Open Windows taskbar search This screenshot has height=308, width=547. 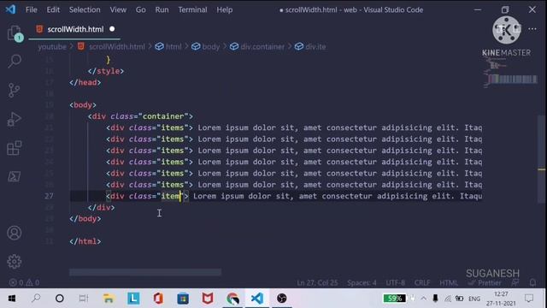pyautogui.click(x=36, y=299)
